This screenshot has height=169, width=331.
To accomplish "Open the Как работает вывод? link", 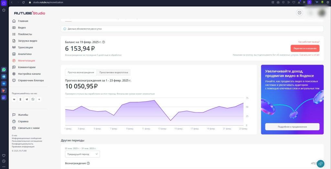I will tap(309, 42).
